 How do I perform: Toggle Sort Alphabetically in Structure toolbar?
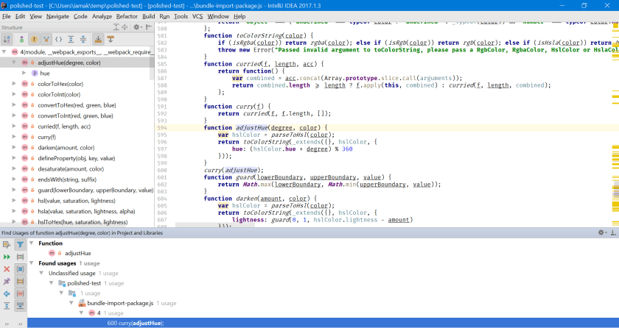[7, 39]
